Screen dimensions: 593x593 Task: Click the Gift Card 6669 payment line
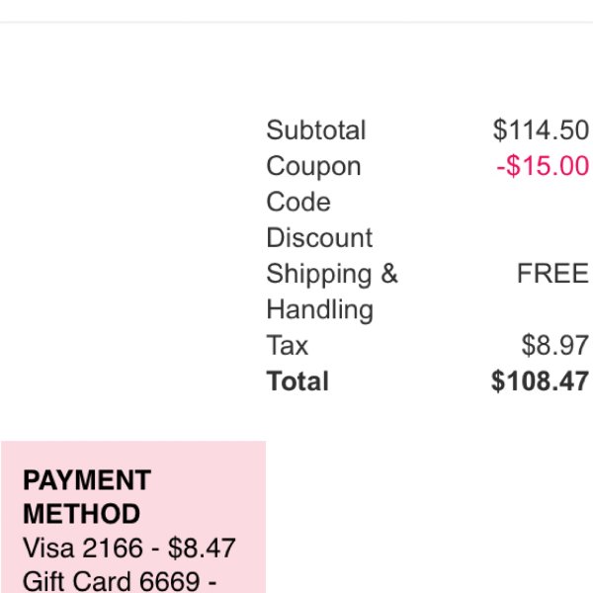pos(120,581)
